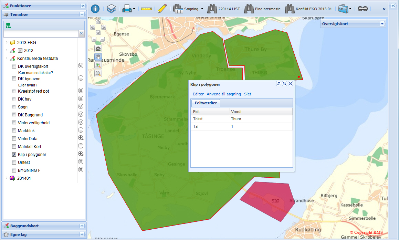Expand the right side panel
Image resolution: width=399 pixels, height=240 pixels.
(393, 6)
